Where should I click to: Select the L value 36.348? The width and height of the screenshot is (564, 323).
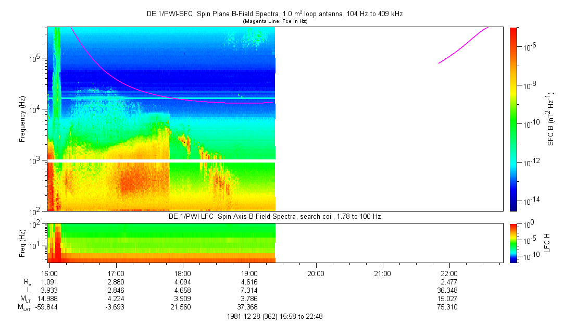coord(449,290)
